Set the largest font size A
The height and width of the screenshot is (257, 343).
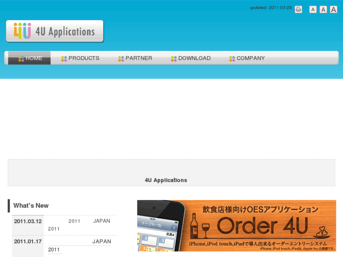334,9
